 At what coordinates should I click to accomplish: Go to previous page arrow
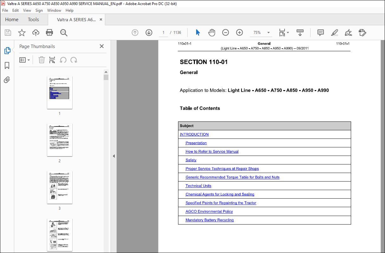135,33
